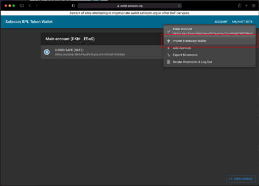Click the plus icon beside Add Account

[x=168, y=48]
